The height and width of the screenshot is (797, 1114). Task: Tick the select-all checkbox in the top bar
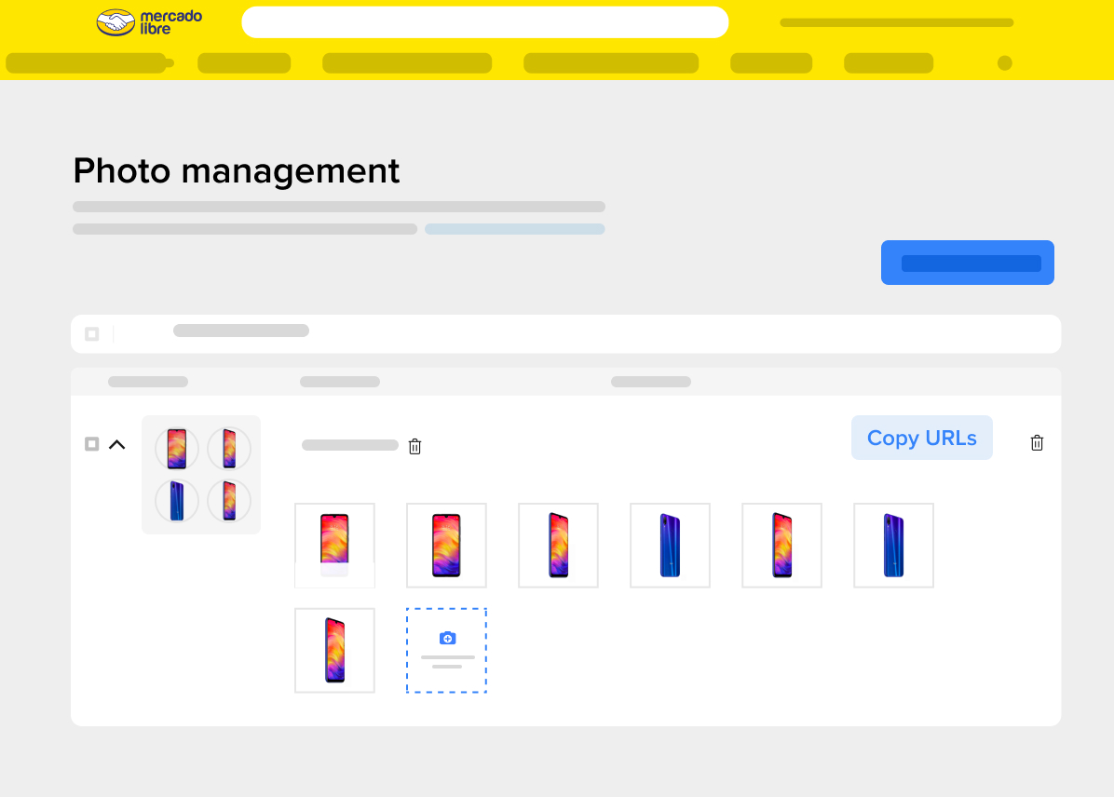point(91,334)
